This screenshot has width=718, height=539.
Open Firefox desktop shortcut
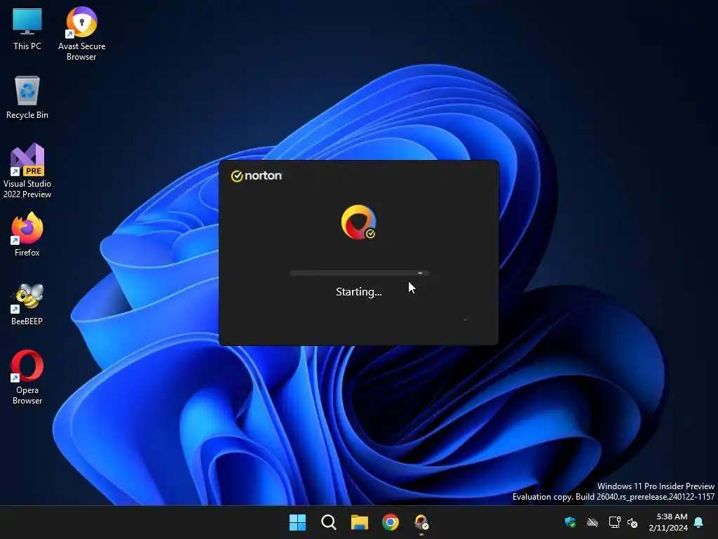pyautogui.click(x=27, y=234)
